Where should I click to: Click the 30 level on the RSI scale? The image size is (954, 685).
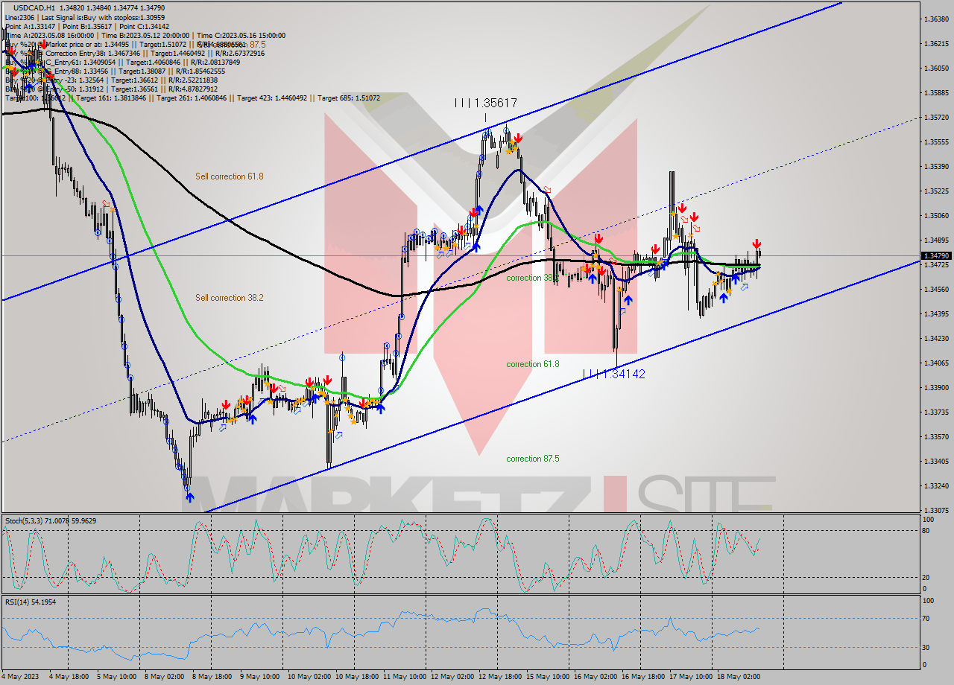925,646
